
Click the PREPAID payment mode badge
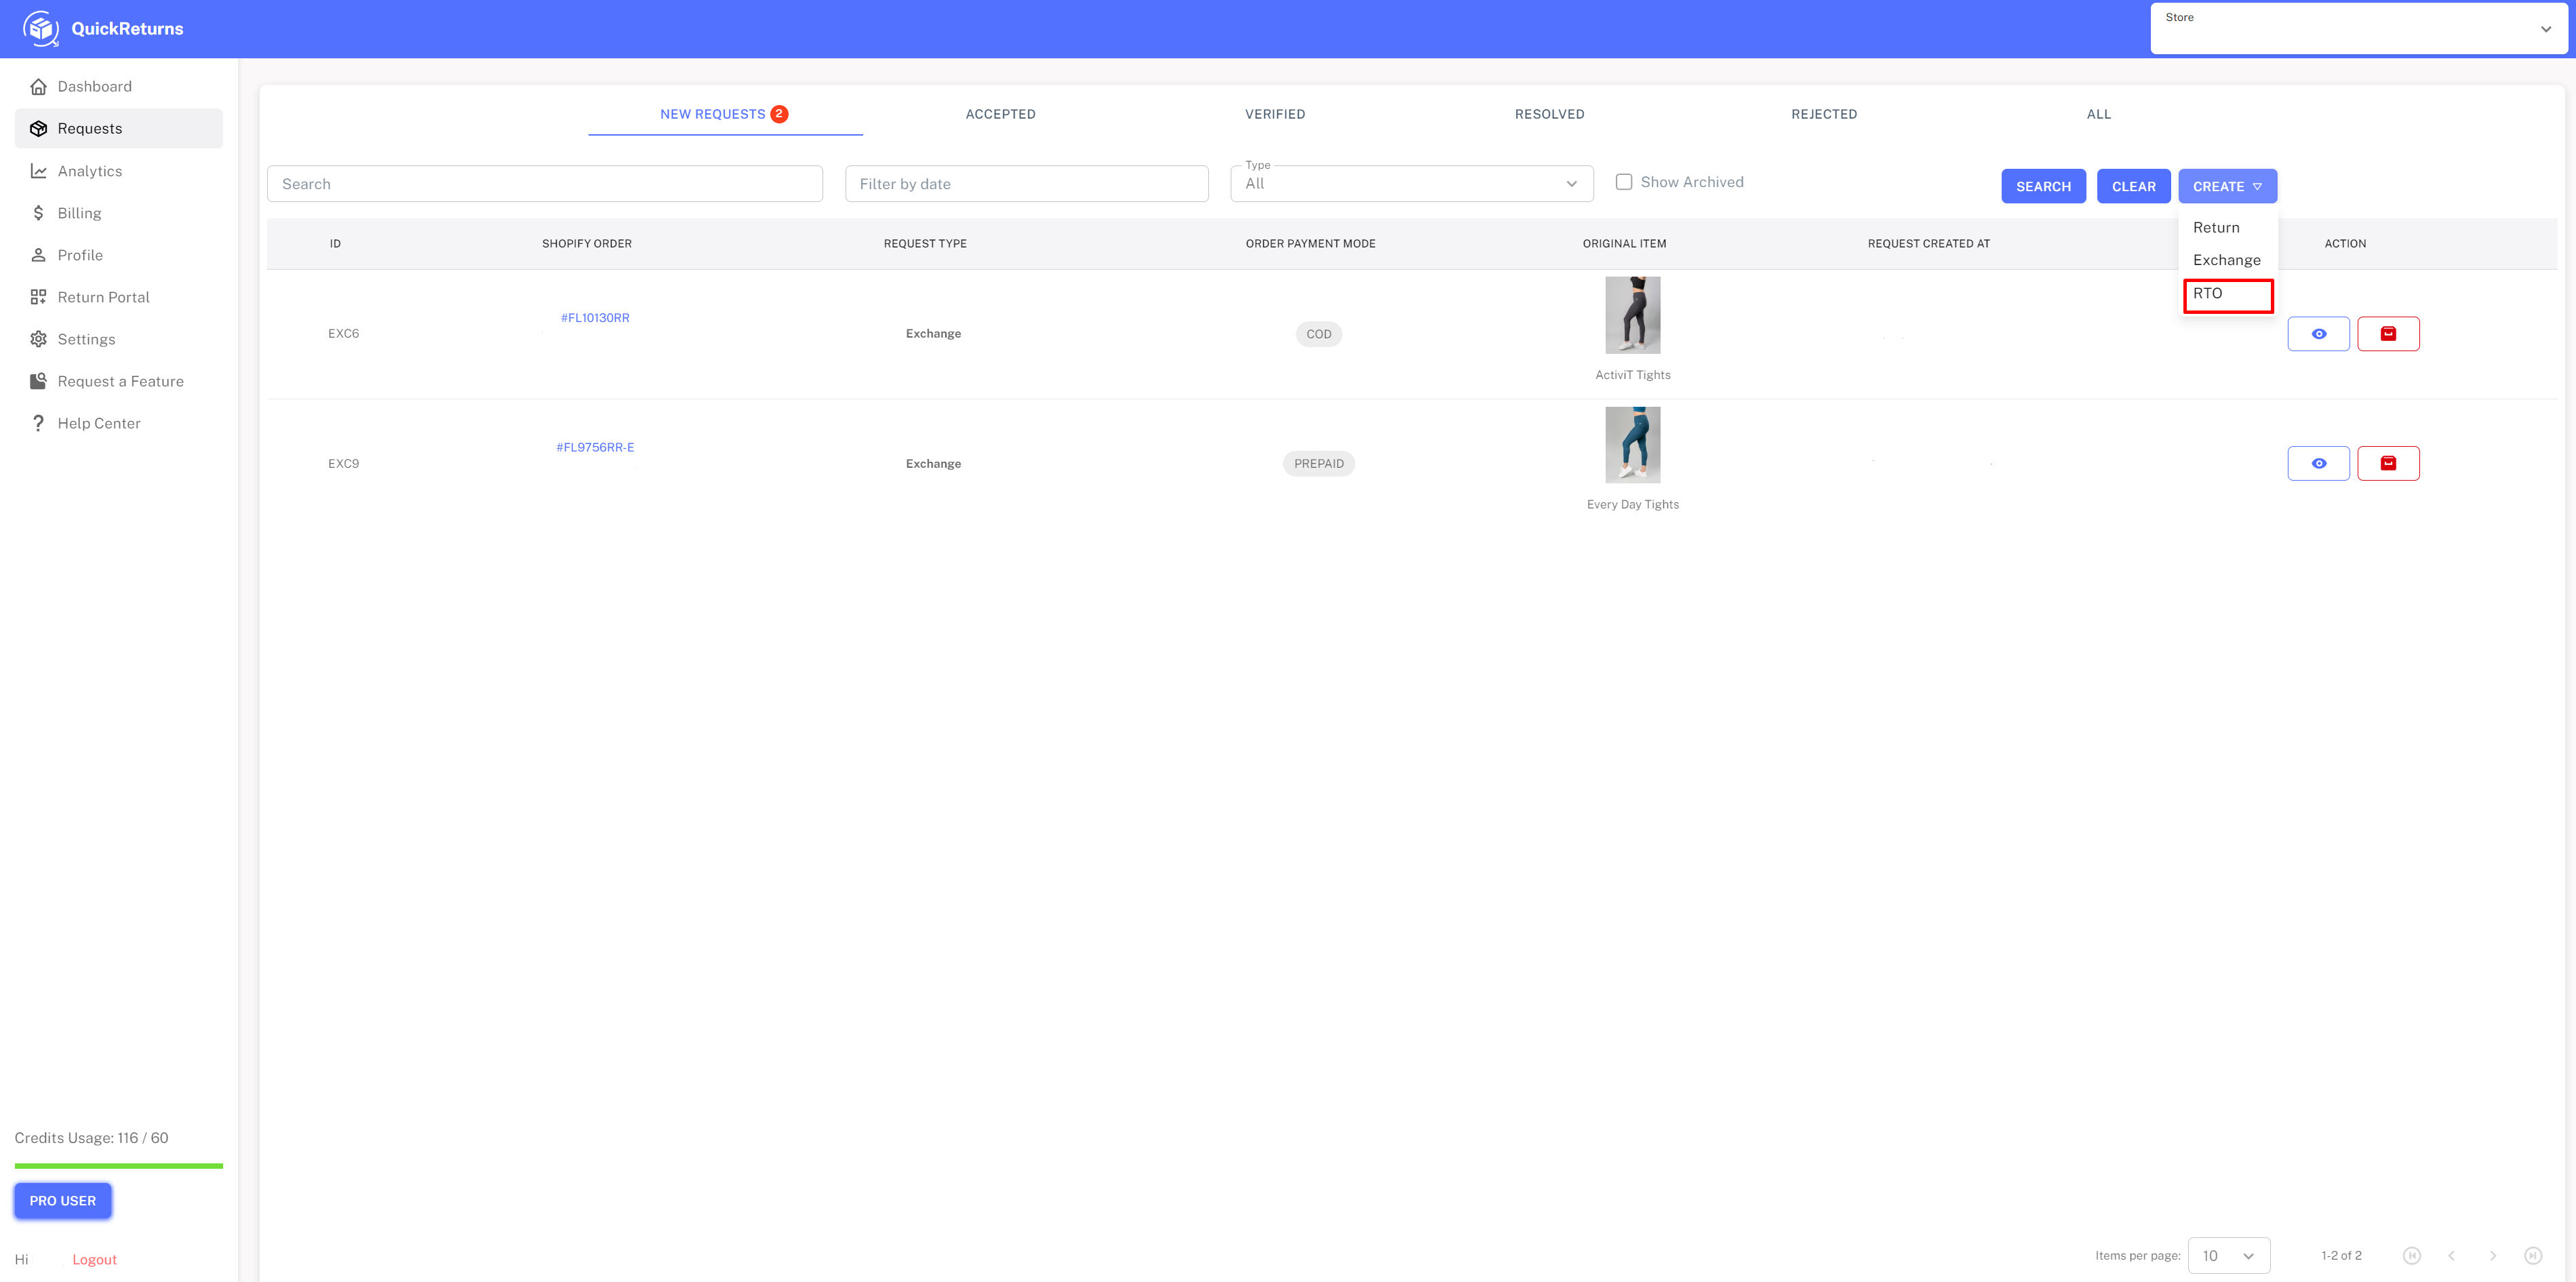pos(1318,463)
